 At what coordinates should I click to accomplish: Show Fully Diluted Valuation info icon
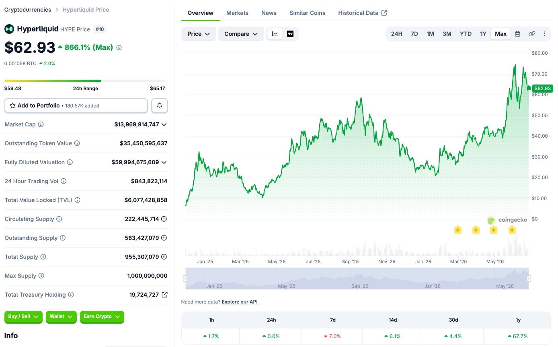[x=70, y=162]
